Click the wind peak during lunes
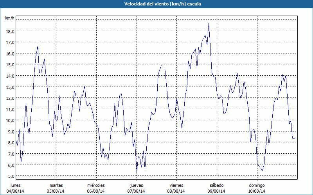This screenshot has width=313, height=195. 38,46
